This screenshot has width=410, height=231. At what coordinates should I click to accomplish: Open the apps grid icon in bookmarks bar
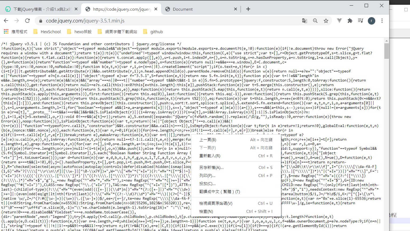(x=6, y=32)
